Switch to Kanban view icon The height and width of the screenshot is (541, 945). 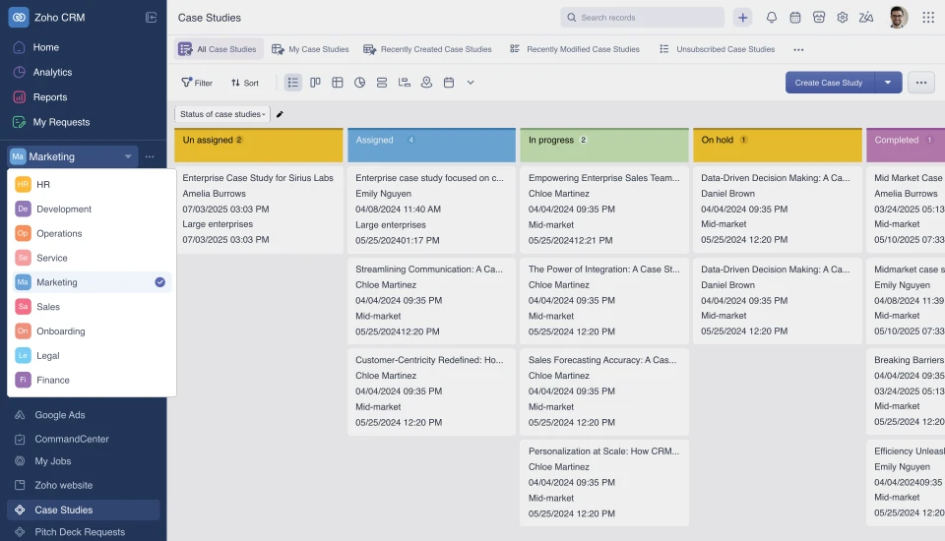[315, 83]
